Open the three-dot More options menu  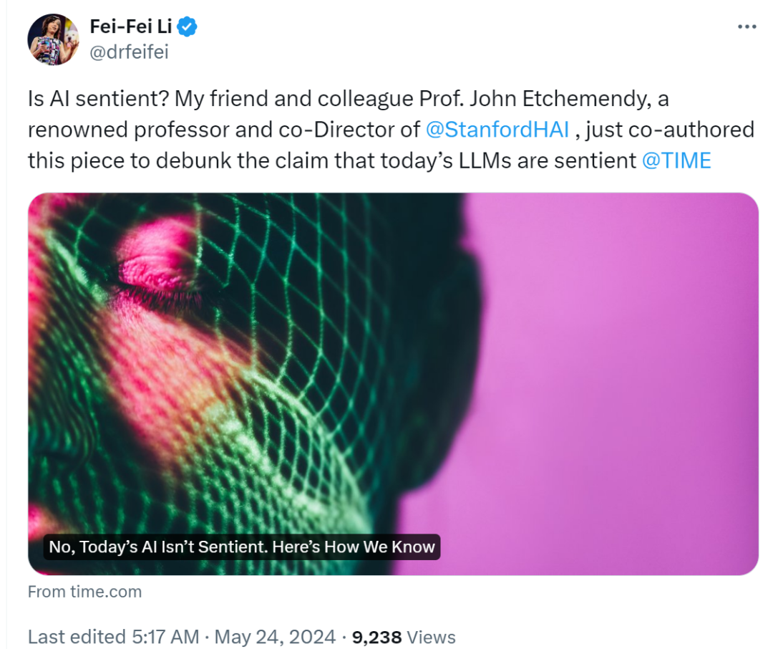(747, 27)
